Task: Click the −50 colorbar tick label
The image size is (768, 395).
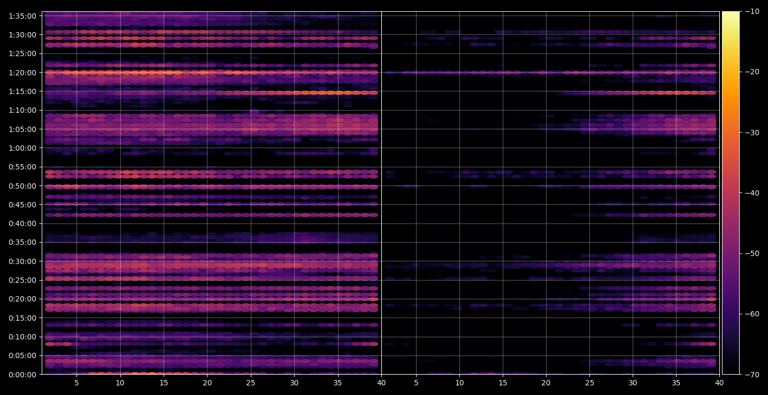Action: [751, 253]
